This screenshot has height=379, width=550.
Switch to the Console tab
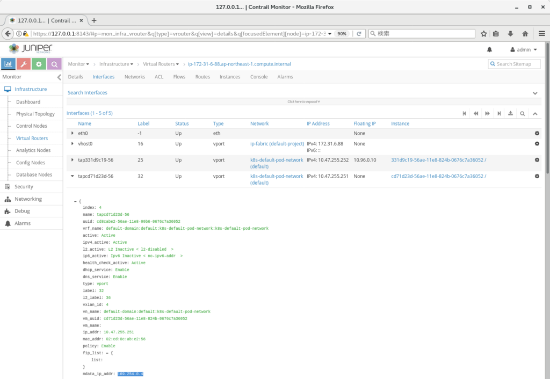click(x=259, y=77)
